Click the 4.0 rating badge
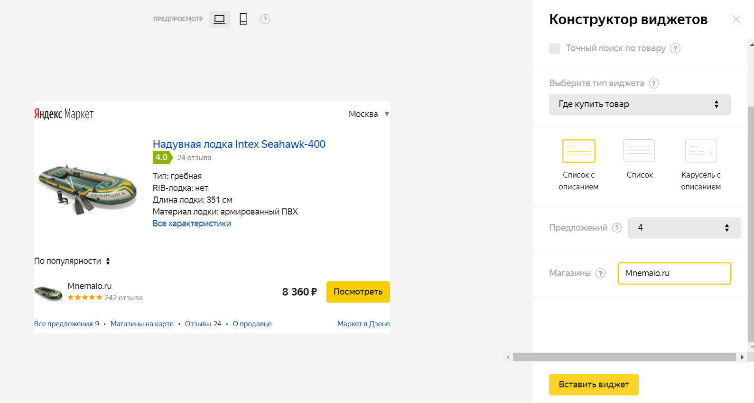The image size is (754, 403). point(162,157)
